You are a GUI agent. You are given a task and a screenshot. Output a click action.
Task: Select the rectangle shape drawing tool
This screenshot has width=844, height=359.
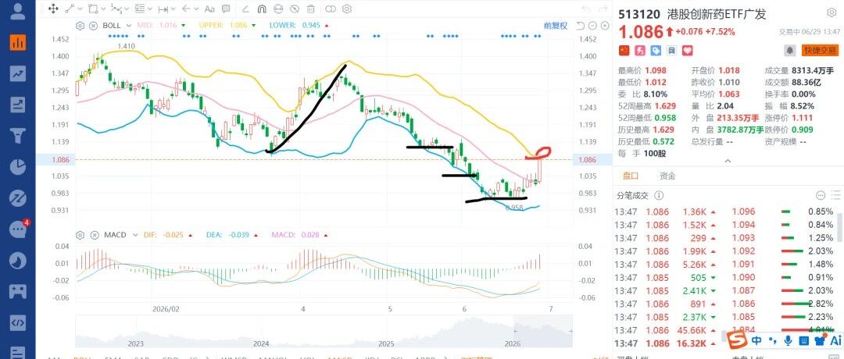(92, 9)
